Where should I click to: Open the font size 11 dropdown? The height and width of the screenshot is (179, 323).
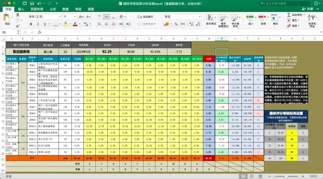74,17
